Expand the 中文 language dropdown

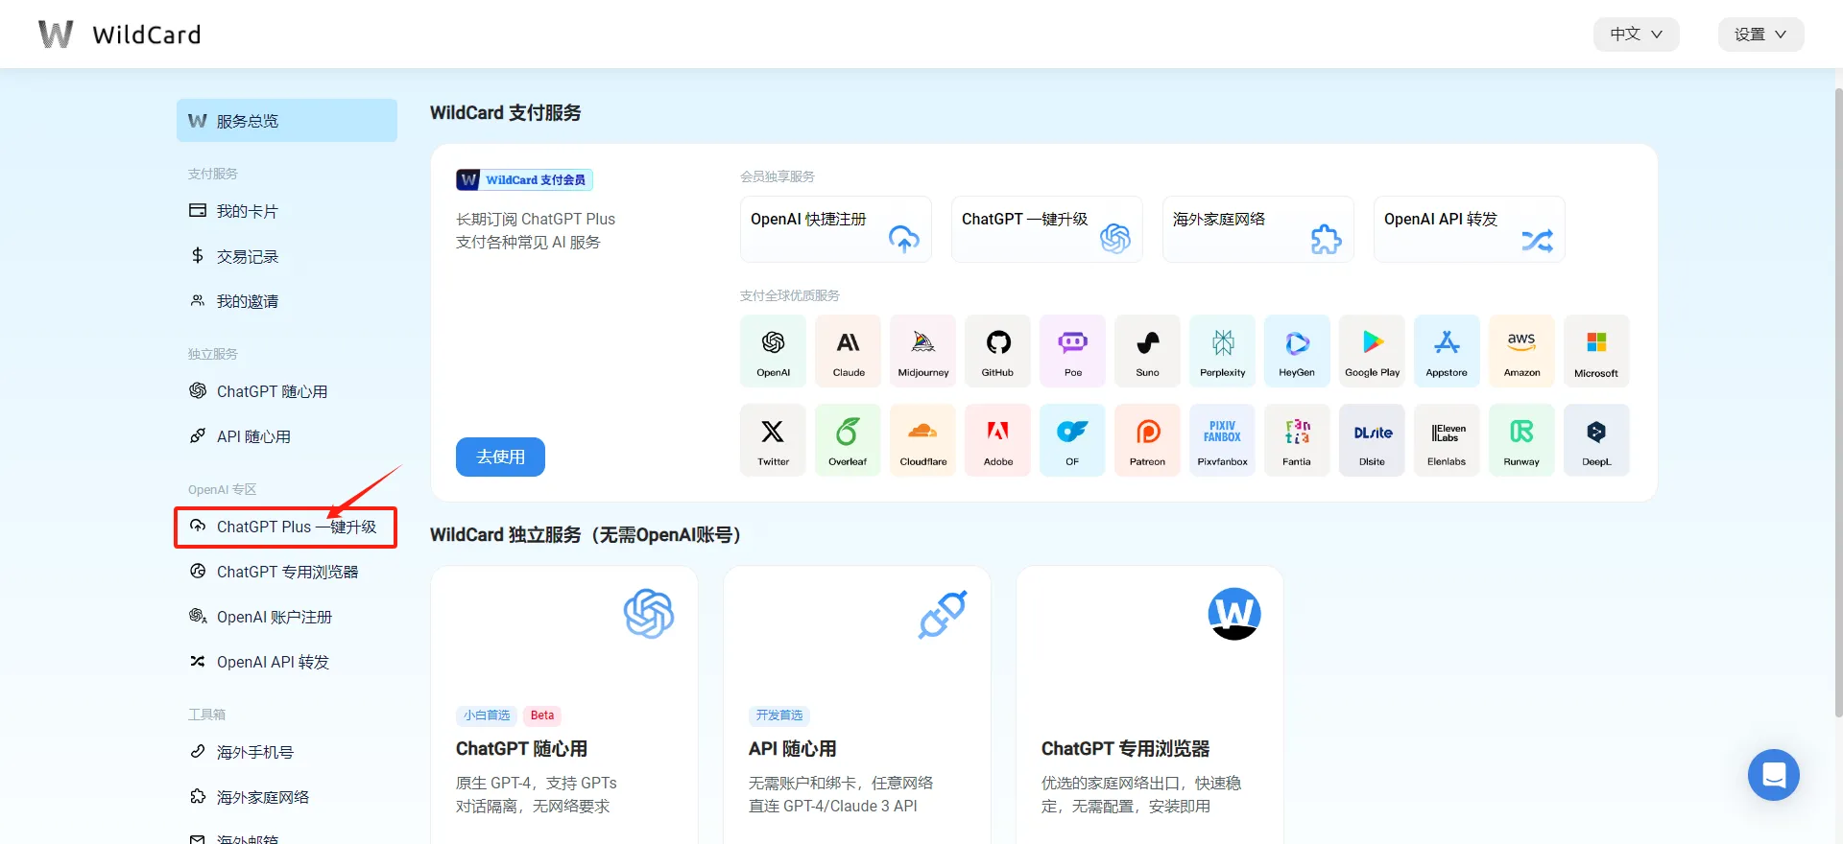tap(1636, 35)
